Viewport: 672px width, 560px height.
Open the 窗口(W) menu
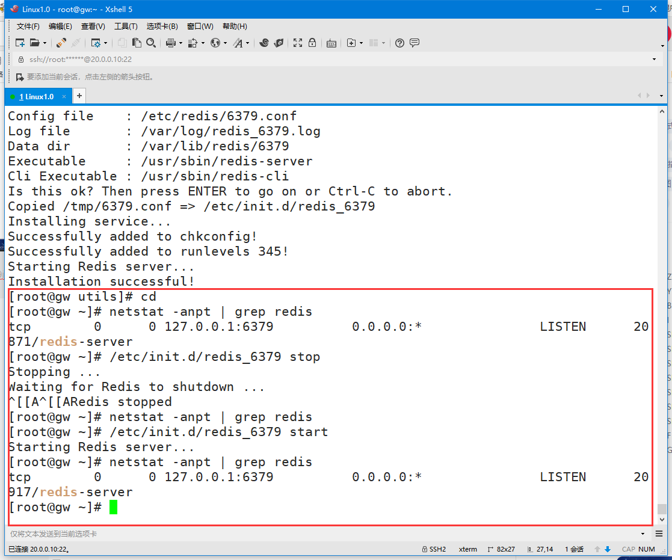point(200,26)
